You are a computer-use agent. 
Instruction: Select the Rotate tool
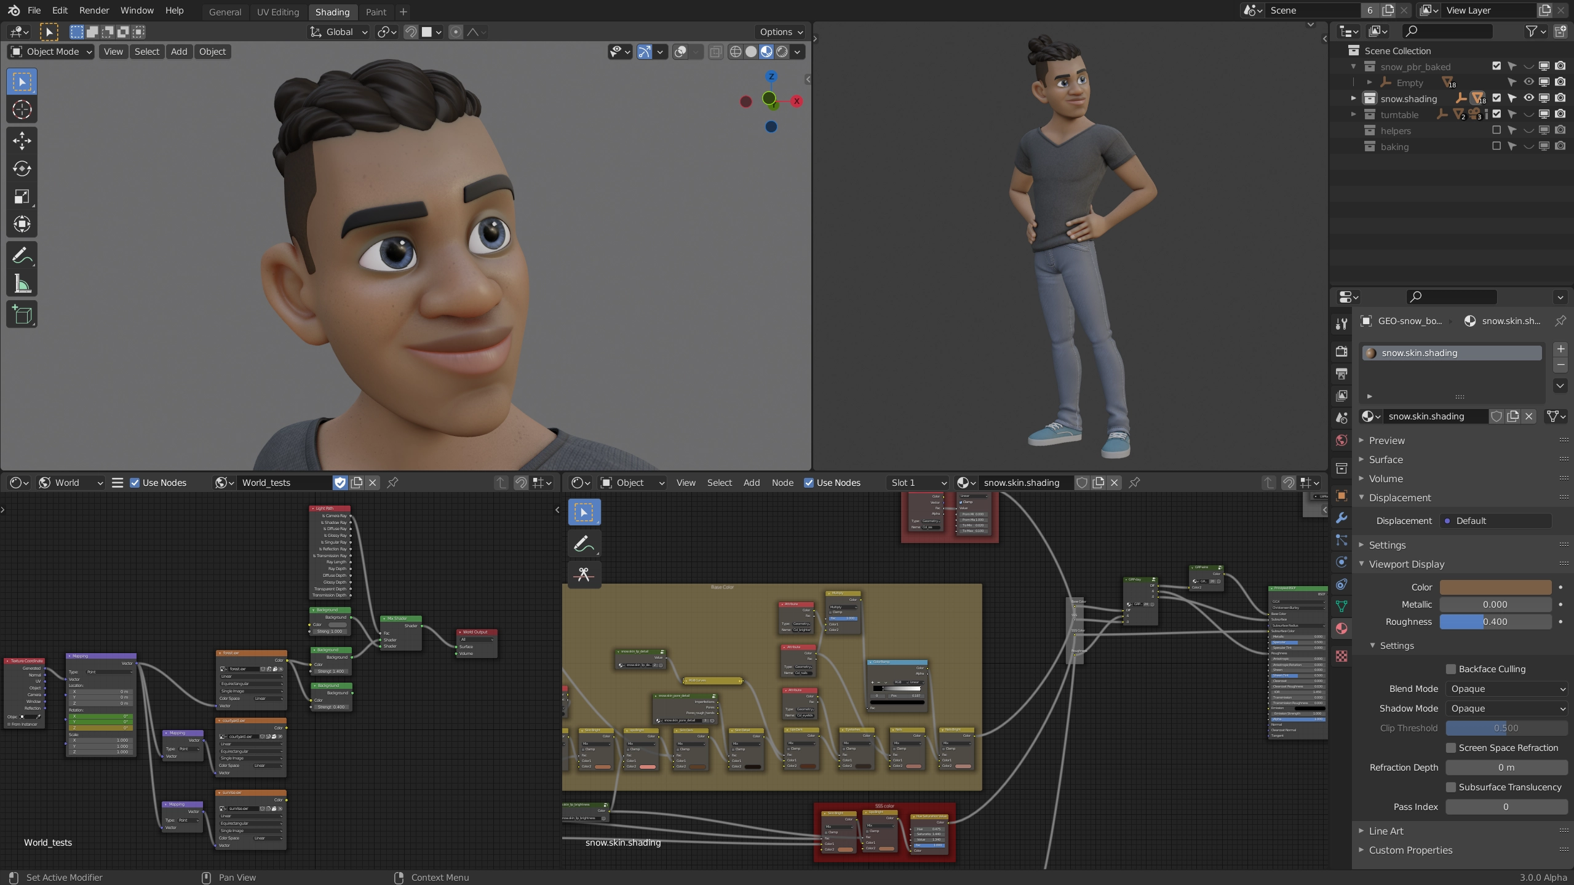point(22,169)
